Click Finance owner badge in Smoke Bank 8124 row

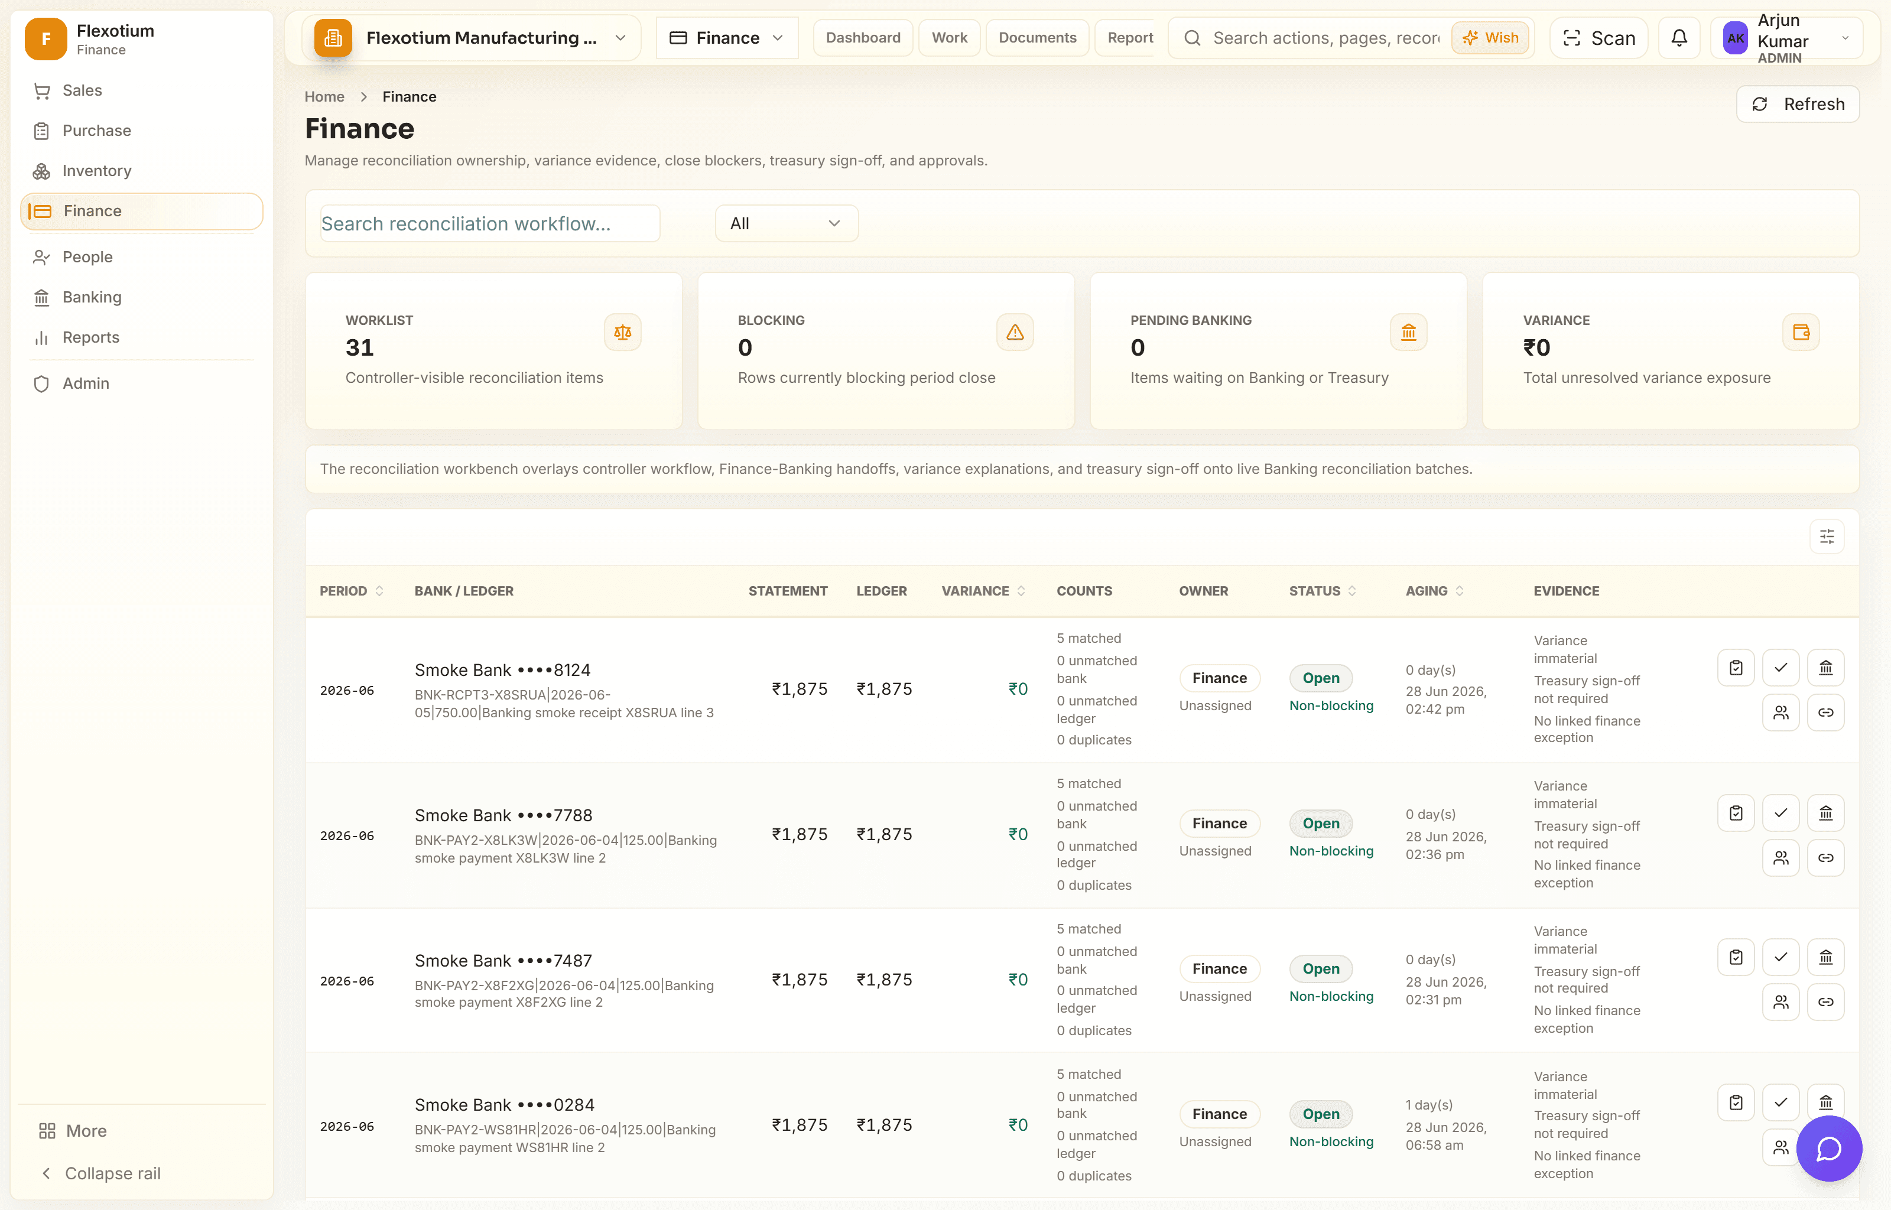coord(1219,678)
